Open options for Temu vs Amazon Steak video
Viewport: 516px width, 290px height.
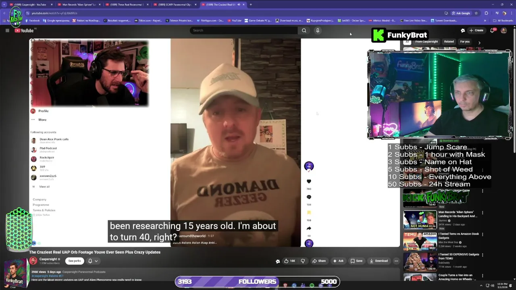tap(483, 234)
